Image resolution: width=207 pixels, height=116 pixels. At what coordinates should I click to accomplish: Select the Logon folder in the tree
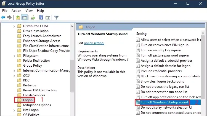[28, 100]
